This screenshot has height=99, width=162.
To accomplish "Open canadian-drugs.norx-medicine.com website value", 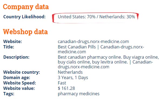I will pyautogui.click(x=93, y=42).
